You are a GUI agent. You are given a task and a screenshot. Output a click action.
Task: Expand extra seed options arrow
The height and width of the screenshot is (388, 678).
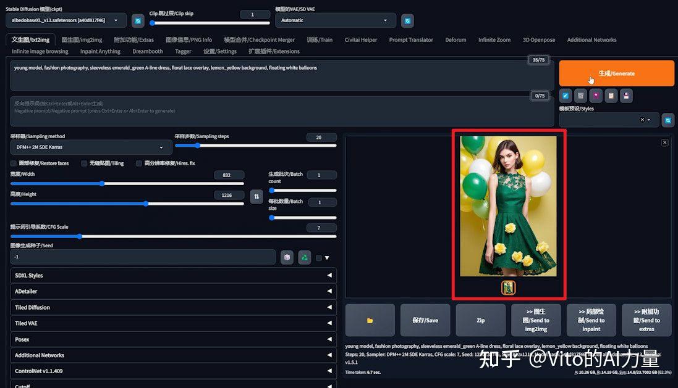pyautogui.click(x=327, y=258)
